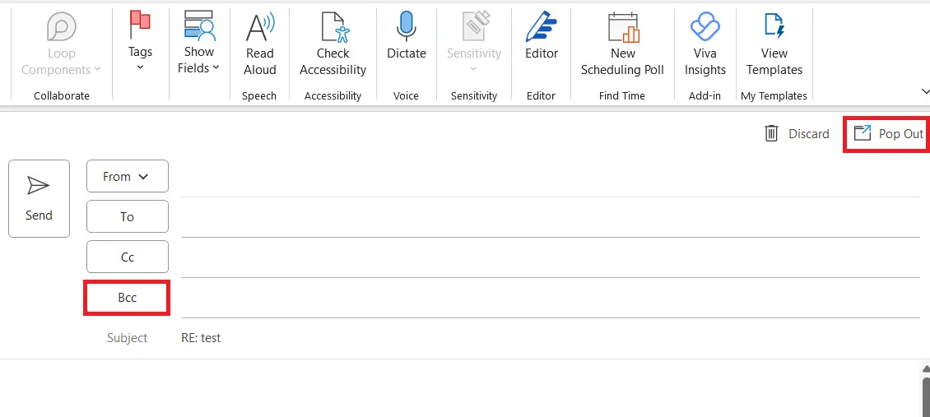The image size is (930, 417).
Task: Click the Bcc recipients button
Action: (128, 298)
